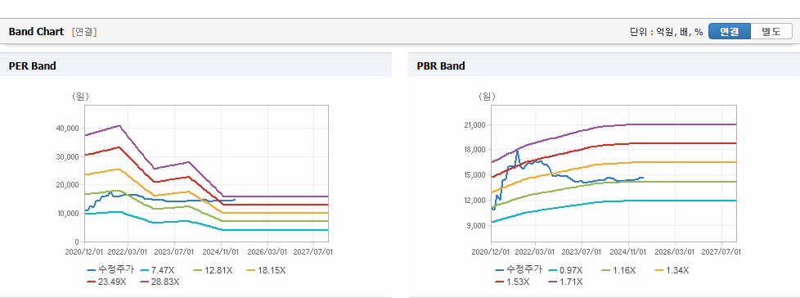Toggle 1.16X legend entry
The height and width of the screenshot is (298, 800).
click(619, 270)
